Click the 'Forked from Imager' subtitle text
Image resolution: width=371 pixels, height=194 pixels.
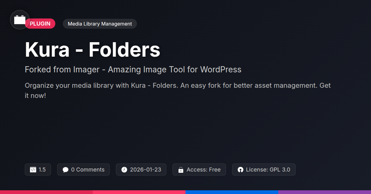pos(133,70)
